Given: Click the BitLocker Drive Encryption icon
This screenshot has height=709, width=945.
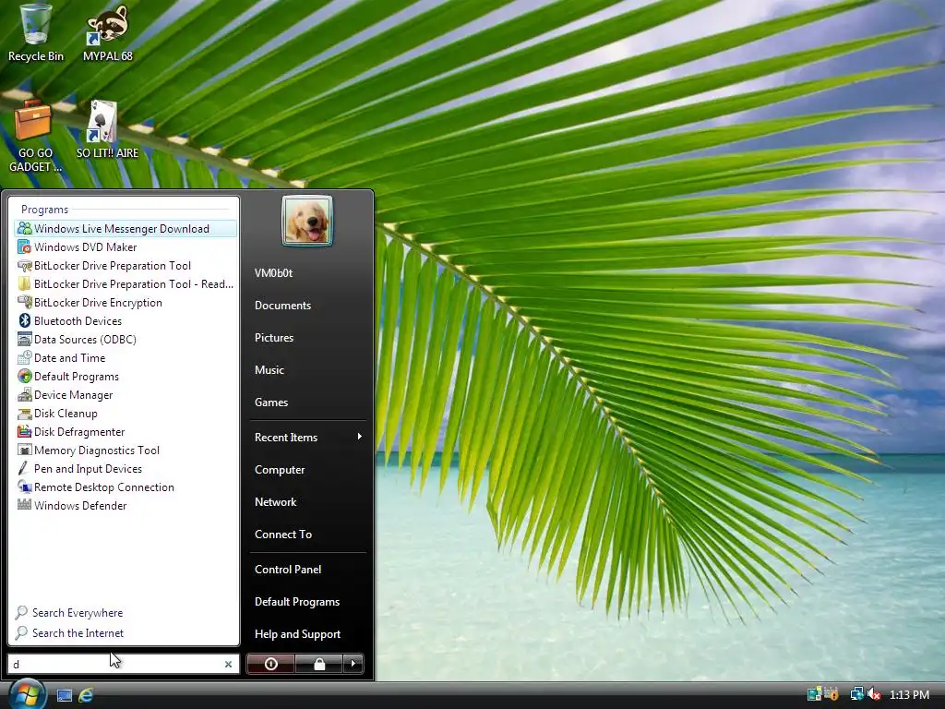Looking at the screenshot, I should [24, 302].
